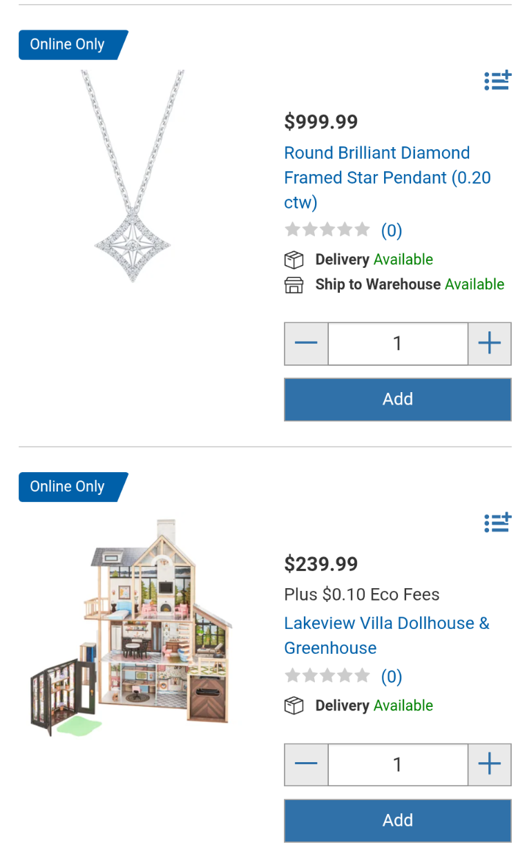
Task: Click the pendant quantity input field
Action: (398, 343)
